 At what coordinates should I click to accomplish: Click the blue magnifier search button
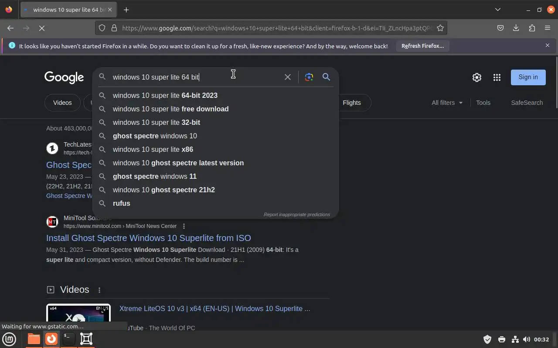click(x=326, y=77)
